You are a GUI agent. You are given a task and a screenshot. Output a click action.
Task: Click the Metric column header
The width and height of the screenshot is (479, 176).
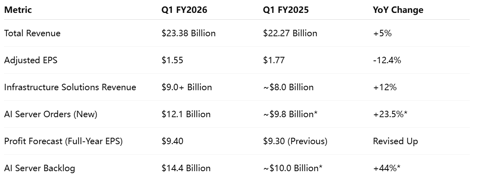click(x=18, y=10)
